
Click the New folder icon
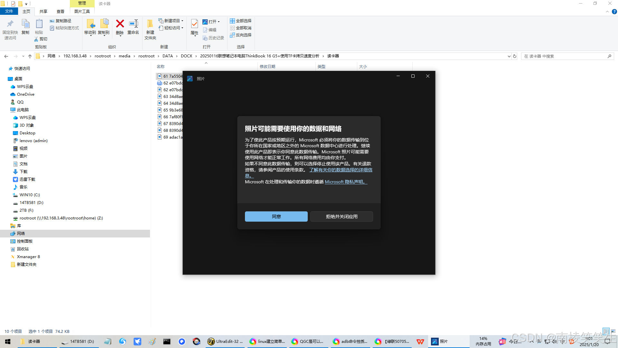(150, 24)
